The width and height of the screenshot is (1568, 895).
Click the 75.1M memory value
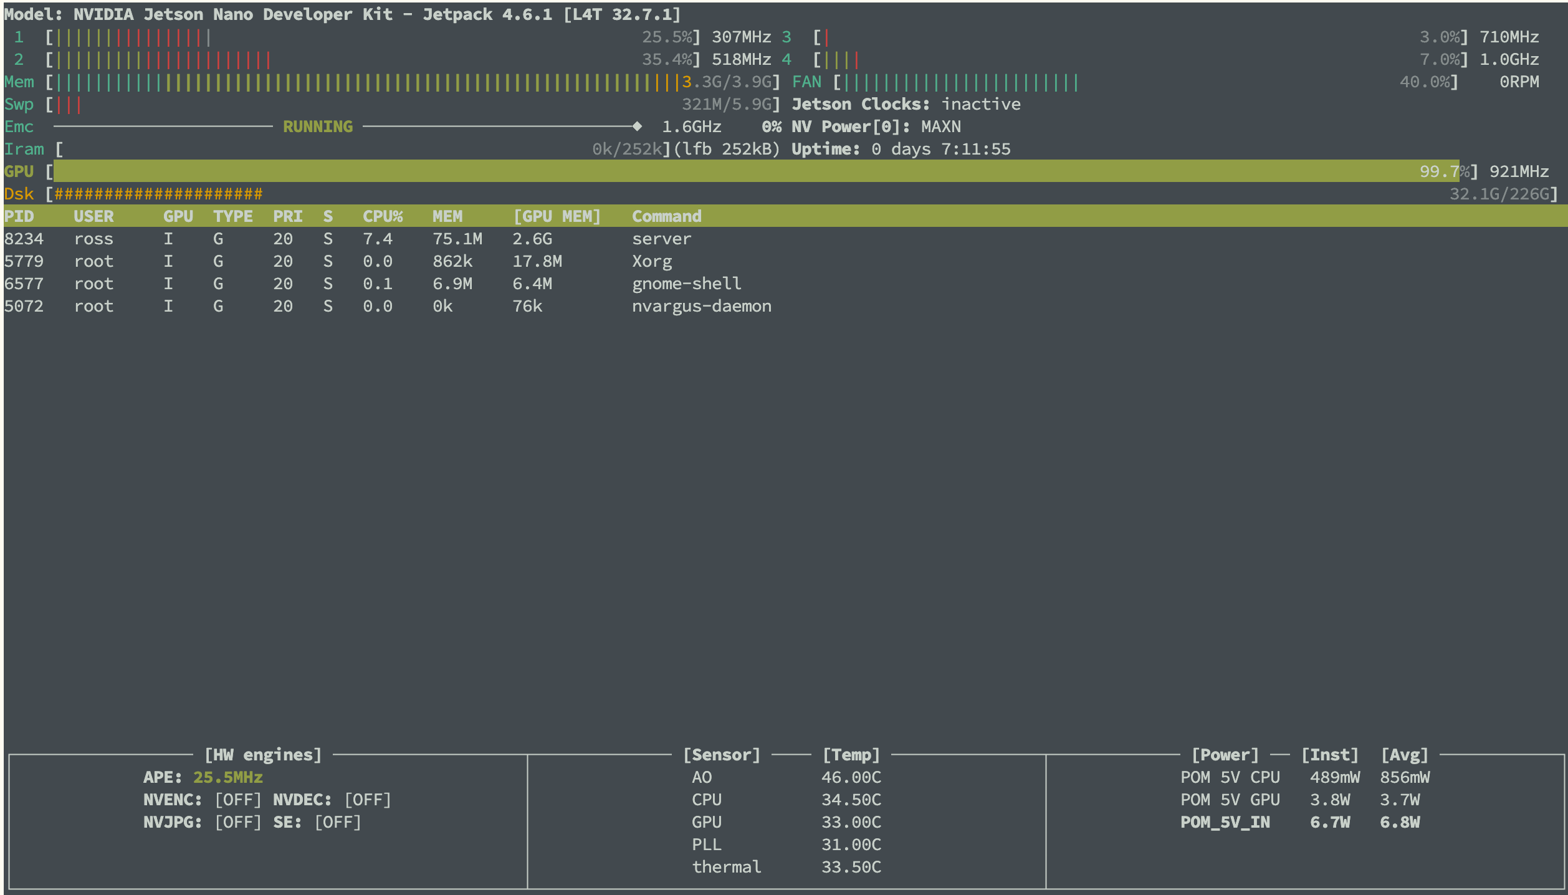457,239
